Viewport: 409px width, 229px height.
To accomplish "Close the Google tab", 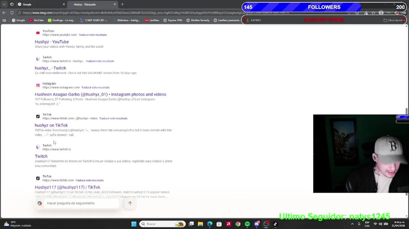I will pos(64,4).
